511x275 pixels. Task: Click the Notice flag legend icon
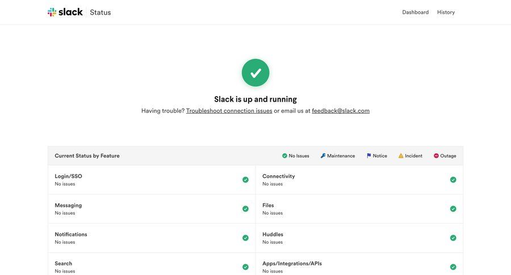(369, 156)
